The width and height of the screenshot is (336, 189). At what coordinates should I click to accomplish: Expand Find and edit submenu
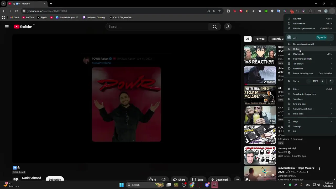(x=310, y=104)
